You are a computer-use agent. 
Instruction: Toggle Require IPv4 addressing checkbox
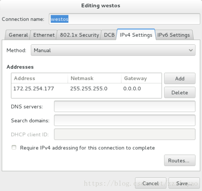[x=14, y=147]
